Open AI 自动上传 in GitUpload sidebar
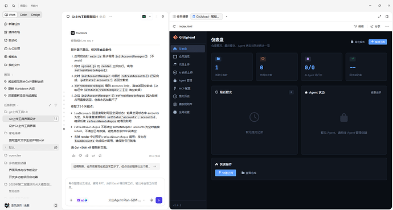Image resolution: width=393 pixels, height=210 pixels. [x=188, y=72]
